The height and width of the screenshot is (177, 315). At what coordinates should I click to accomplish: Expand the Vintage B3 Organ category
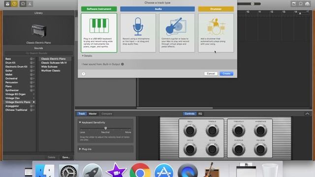click(34, 94)
